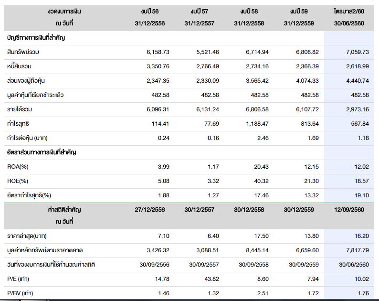Click total revenue value 2,973.16

358,109
